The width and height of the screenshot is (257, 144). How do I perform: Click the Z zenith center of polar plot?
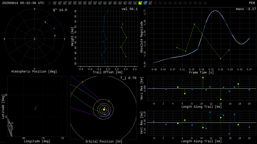[34, 39]
